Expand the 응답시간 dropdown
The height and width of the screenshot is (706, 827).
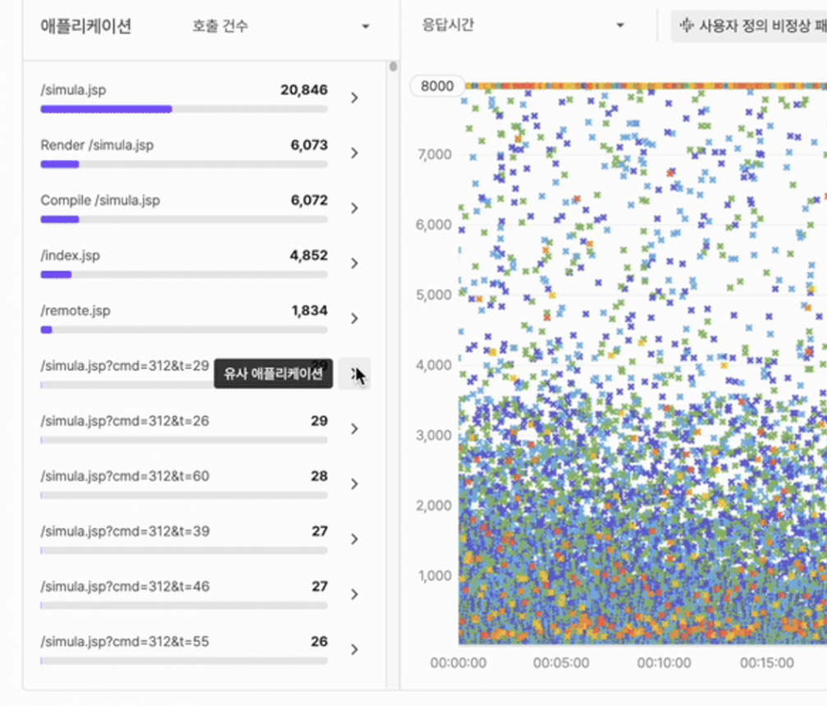[x=523, y=25]
